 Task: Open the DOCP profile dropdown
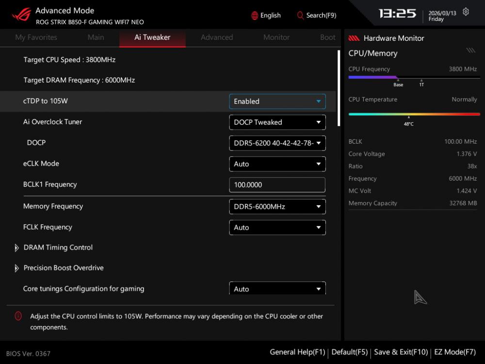(x=277, y=143)
